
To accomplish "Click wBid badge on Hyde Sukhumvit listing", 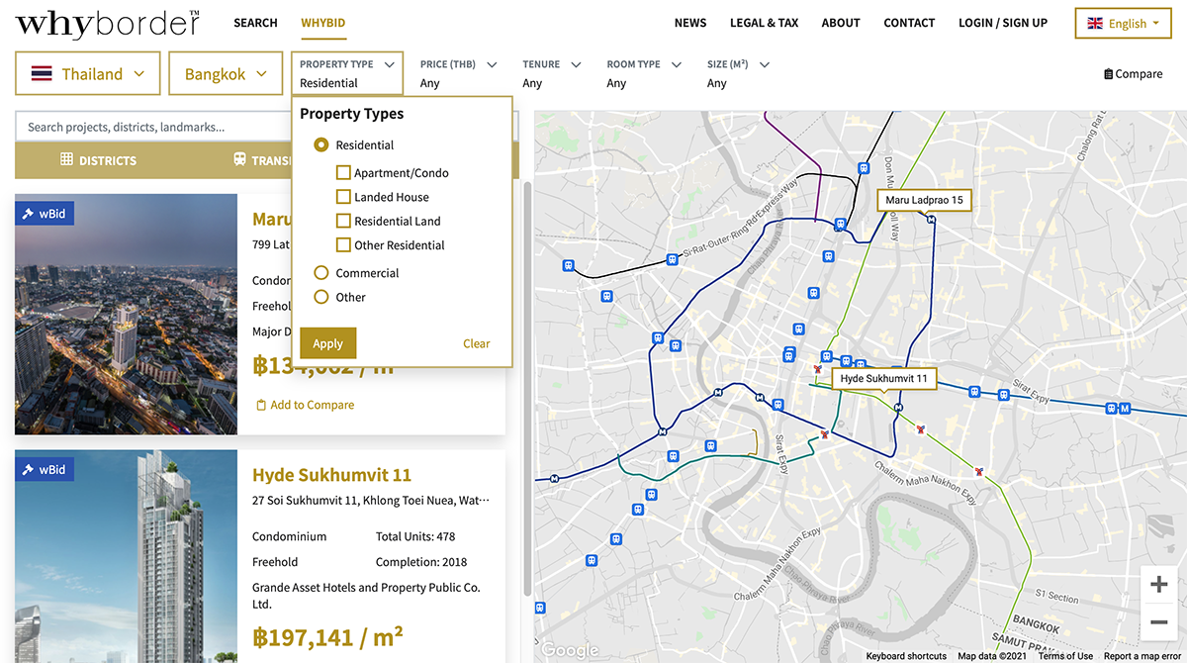I will (45, 469).
